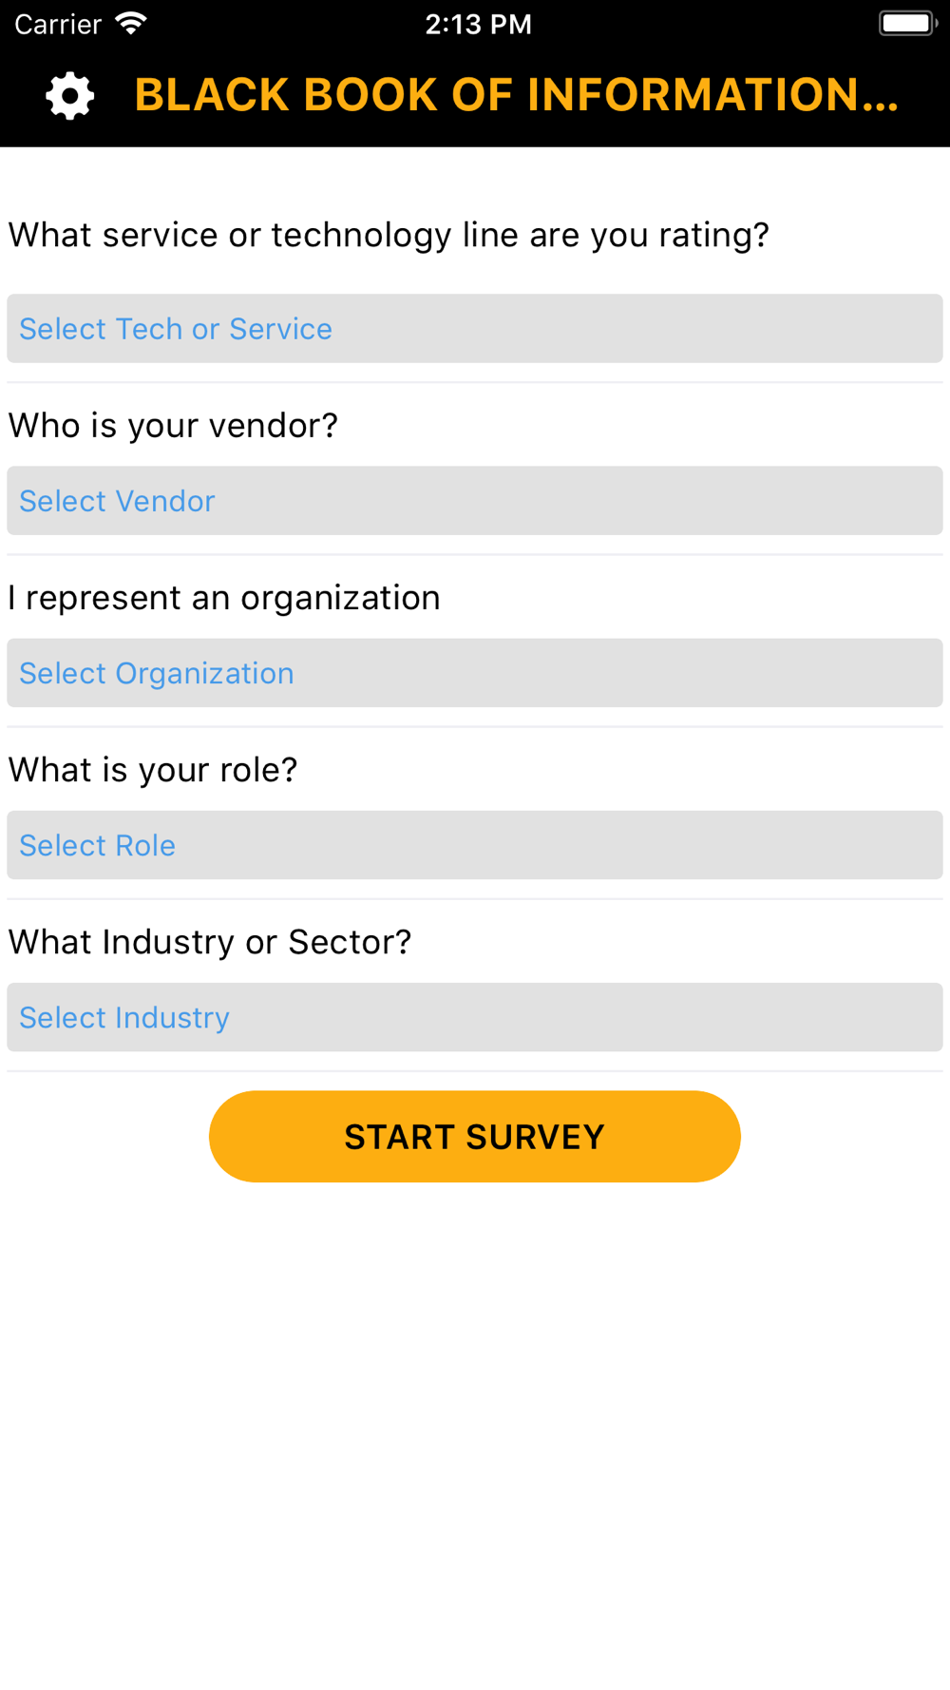Tap the "What is your role?" label
Image resolution: width=950 pixels, height=1690 pixels.
(153, 770)
